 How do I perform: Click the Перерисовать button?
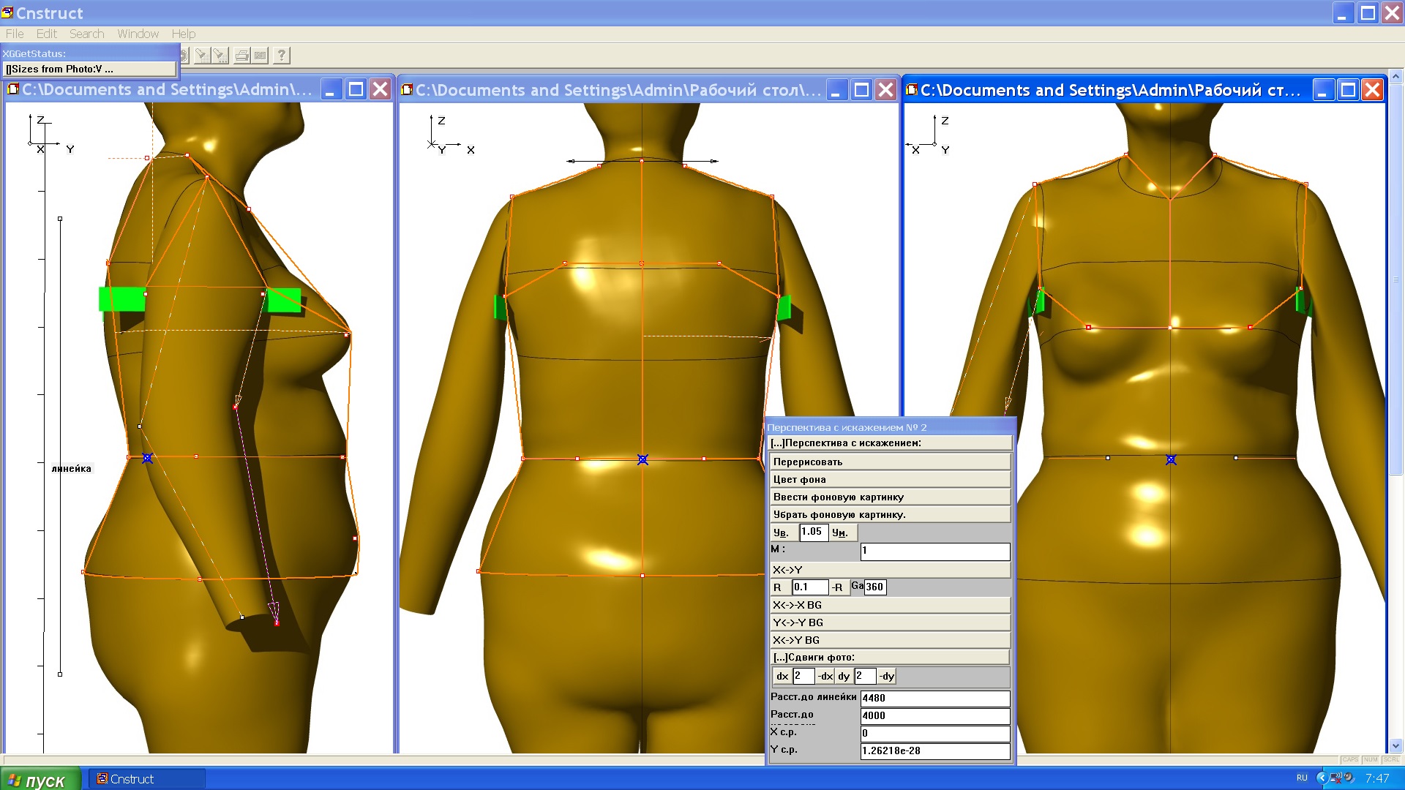[x=890, y=462]
